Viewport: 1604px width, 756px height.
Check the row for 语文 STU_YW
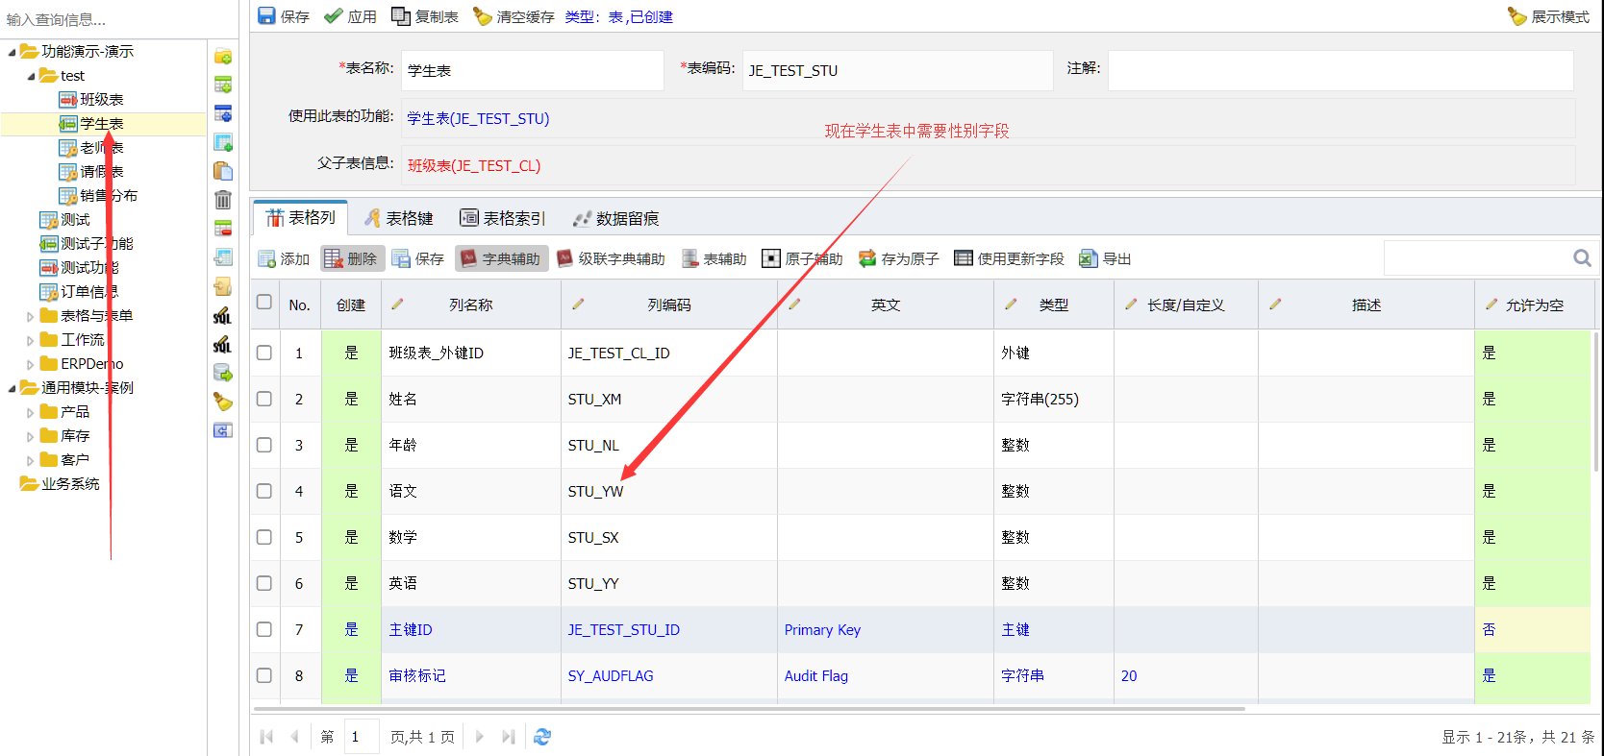point(264,491)
